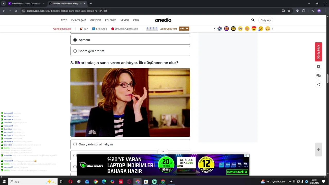Reload the page in Chrome
The image size is (329, 185).
(x=16, y=11)
